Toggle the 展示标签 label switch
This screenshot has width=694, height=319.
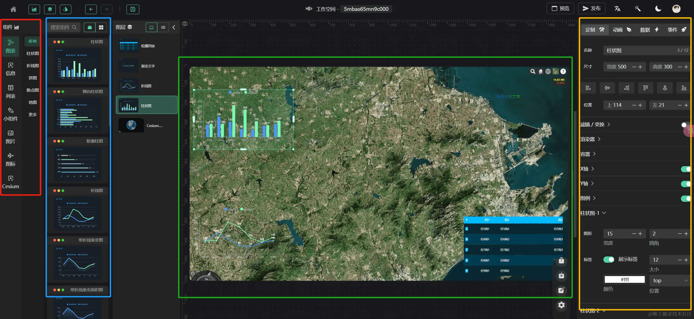coord(609,259)
